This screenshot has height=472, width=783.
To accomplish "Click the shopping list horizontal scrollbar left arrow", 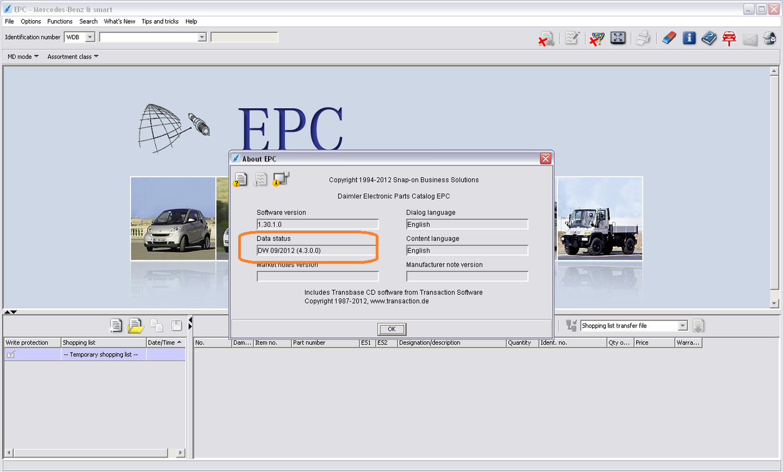I will click(9, 453).
